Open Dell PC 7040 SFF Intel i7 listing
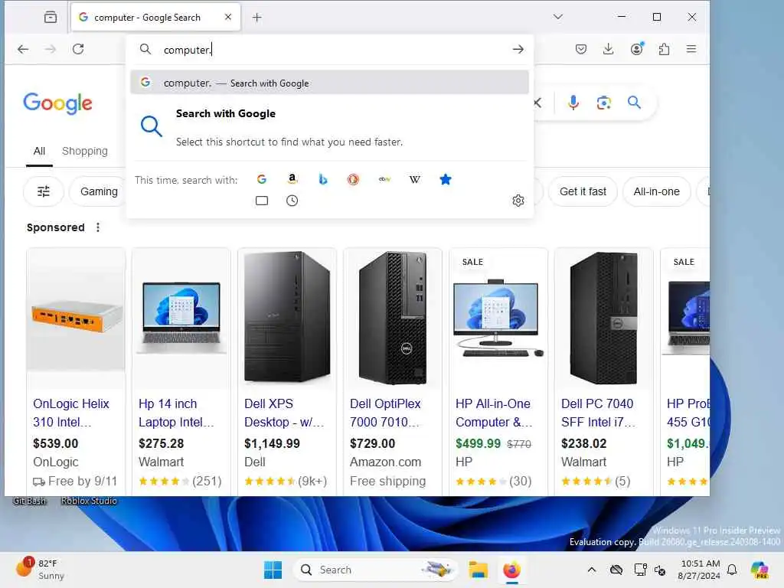 click(598, 413)
